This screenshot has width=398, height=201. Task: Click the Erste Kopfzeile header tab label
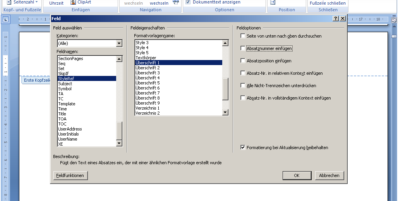pyautogui.click(x=36, y=80)
